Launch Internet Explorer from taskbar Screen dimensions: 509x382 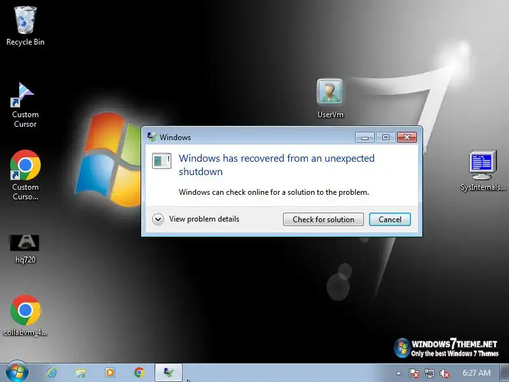[52, 372]
